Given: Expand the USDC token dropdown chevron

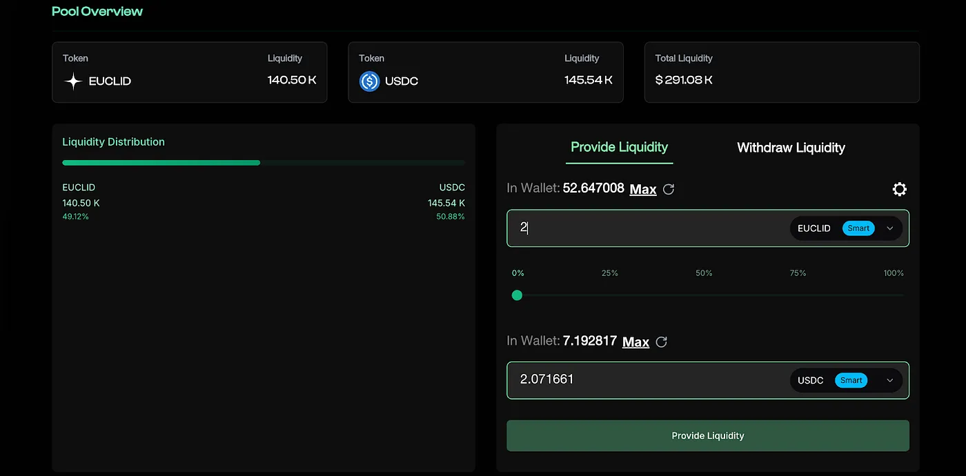Looking at the screenshot, I should tap(889, 380).
